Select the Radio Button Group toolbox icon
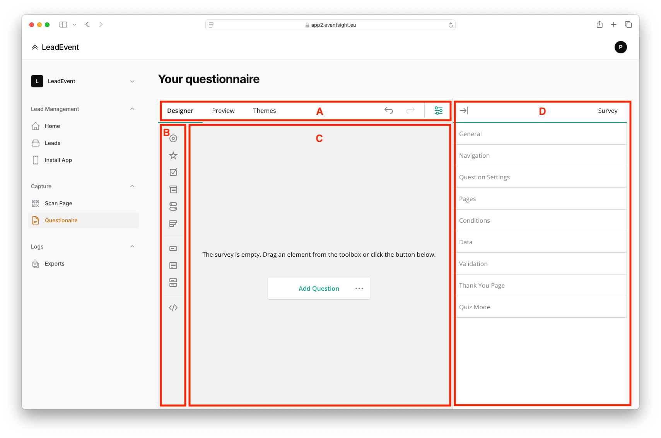The image size is (661, 438). point(173,138)
